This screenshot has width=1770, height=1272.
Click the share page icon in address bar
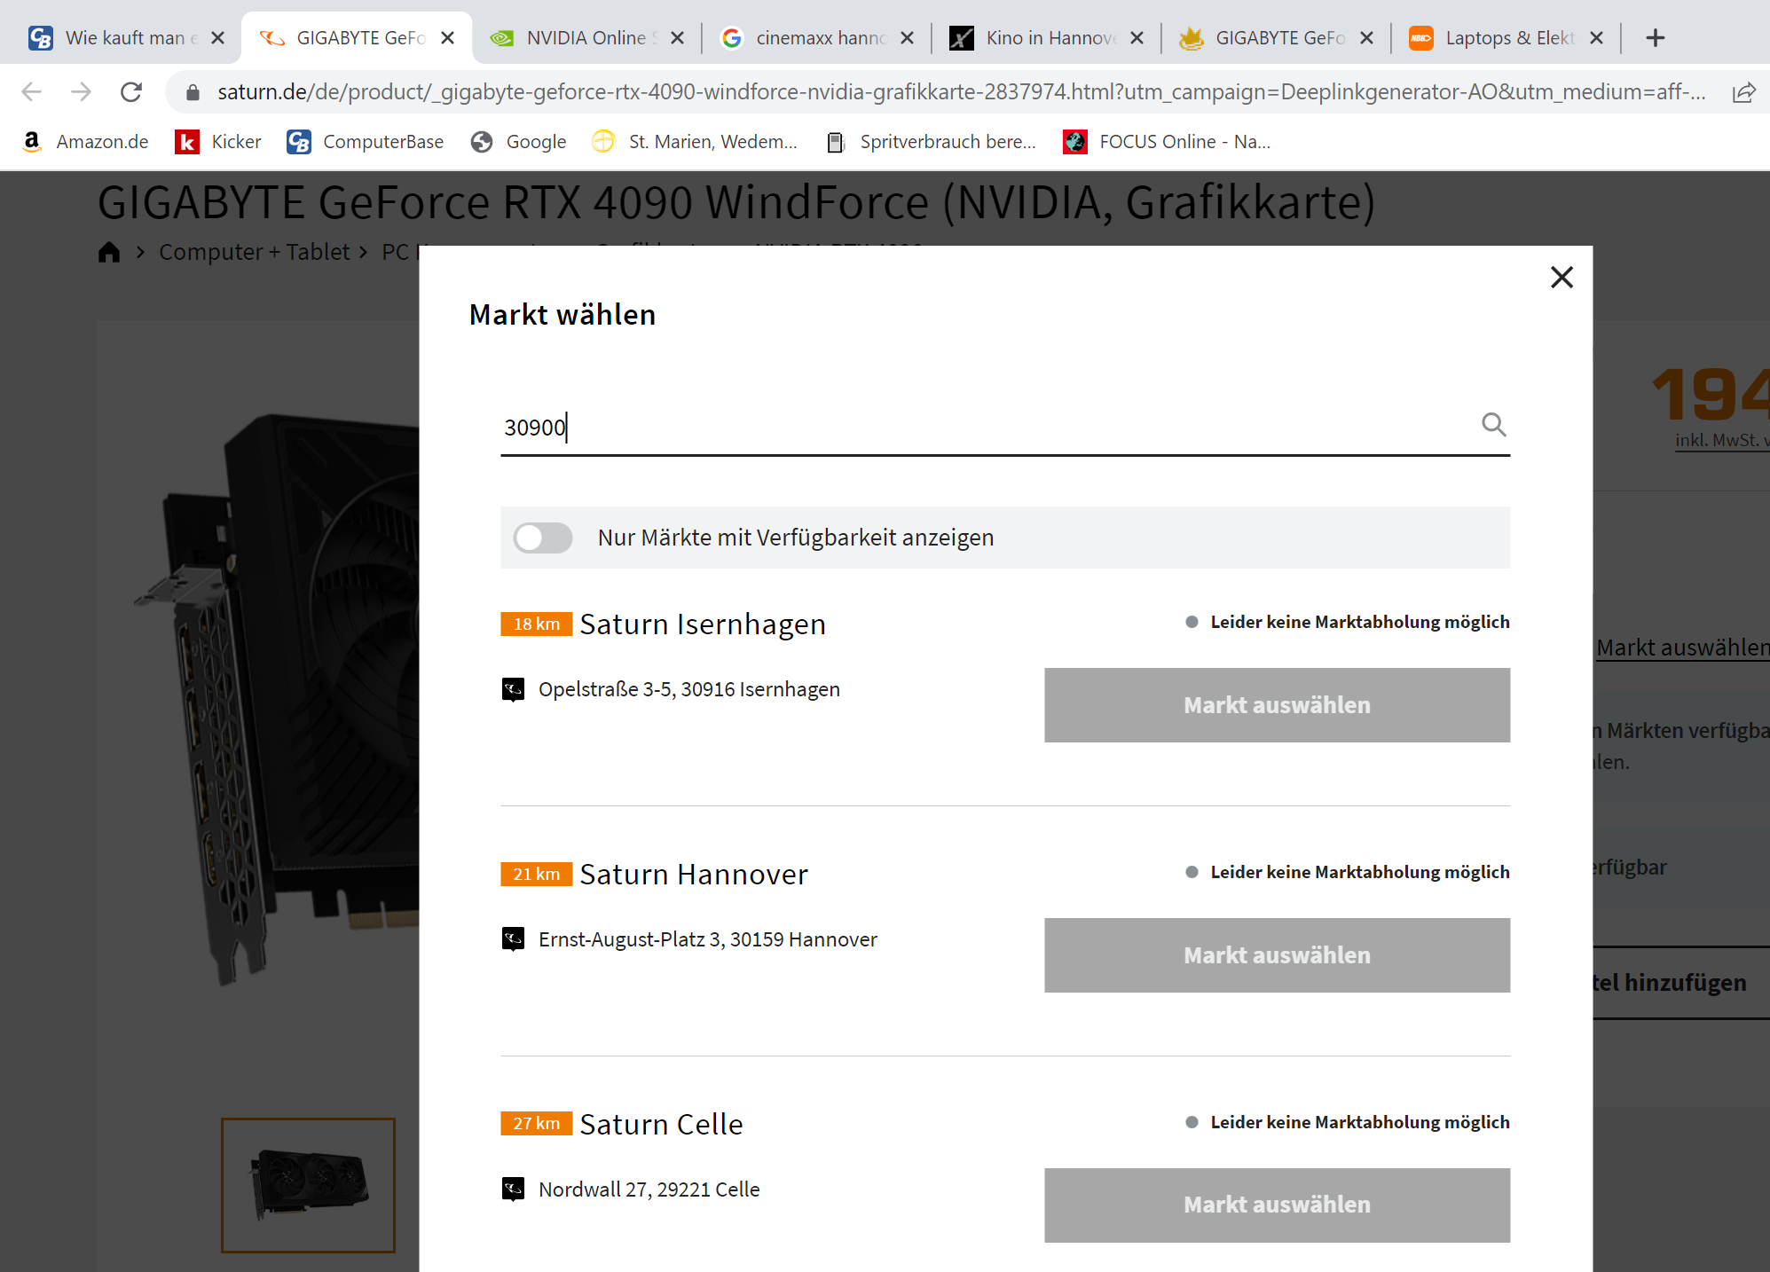(1742, 92)
